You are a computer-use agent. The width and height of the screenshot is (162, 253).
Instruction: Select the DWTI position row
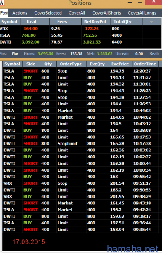coord(81,42)
